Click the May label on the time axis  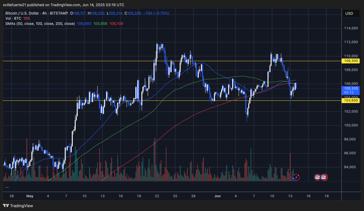point(30,196)
